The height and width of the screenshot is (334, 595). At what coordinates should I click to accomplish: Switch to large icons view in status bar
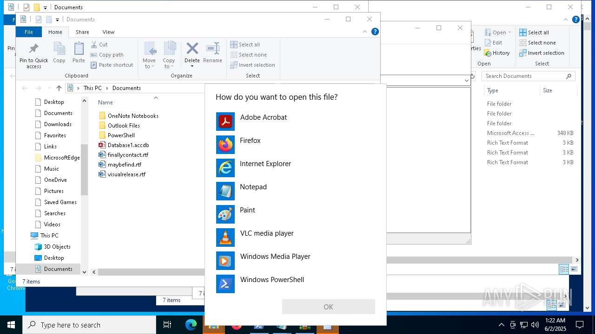[574, 269]
